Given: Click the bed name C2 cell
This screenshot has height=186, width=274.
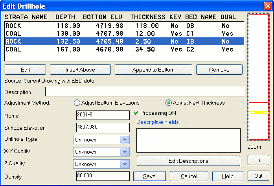Looking at the screenshot, I should point(190,49).
